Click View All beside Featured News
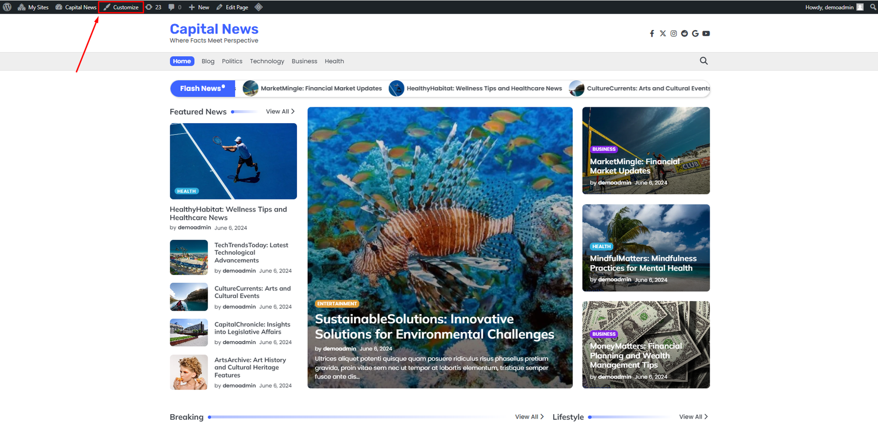This screenshot has height=423, width=878. (x=280, y=111)
